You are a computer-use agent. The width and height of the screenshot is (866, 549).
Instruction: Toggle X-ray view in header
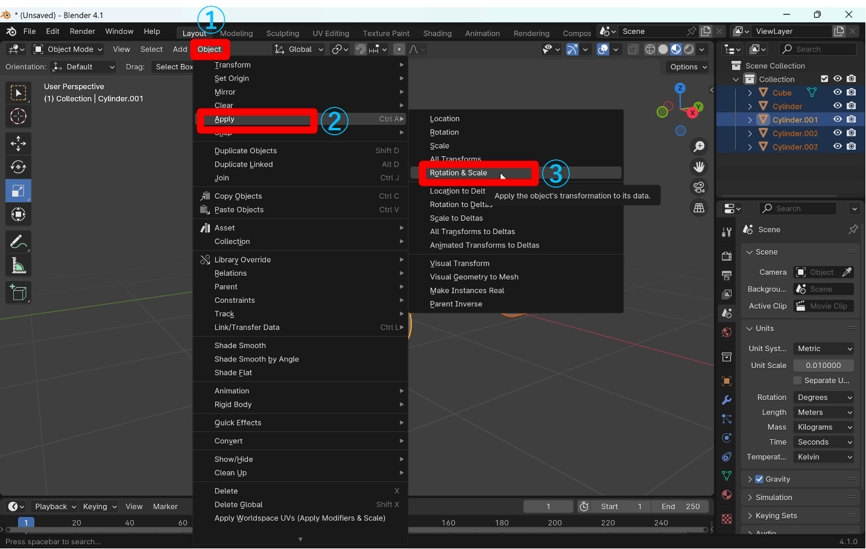tap(633, 49)
